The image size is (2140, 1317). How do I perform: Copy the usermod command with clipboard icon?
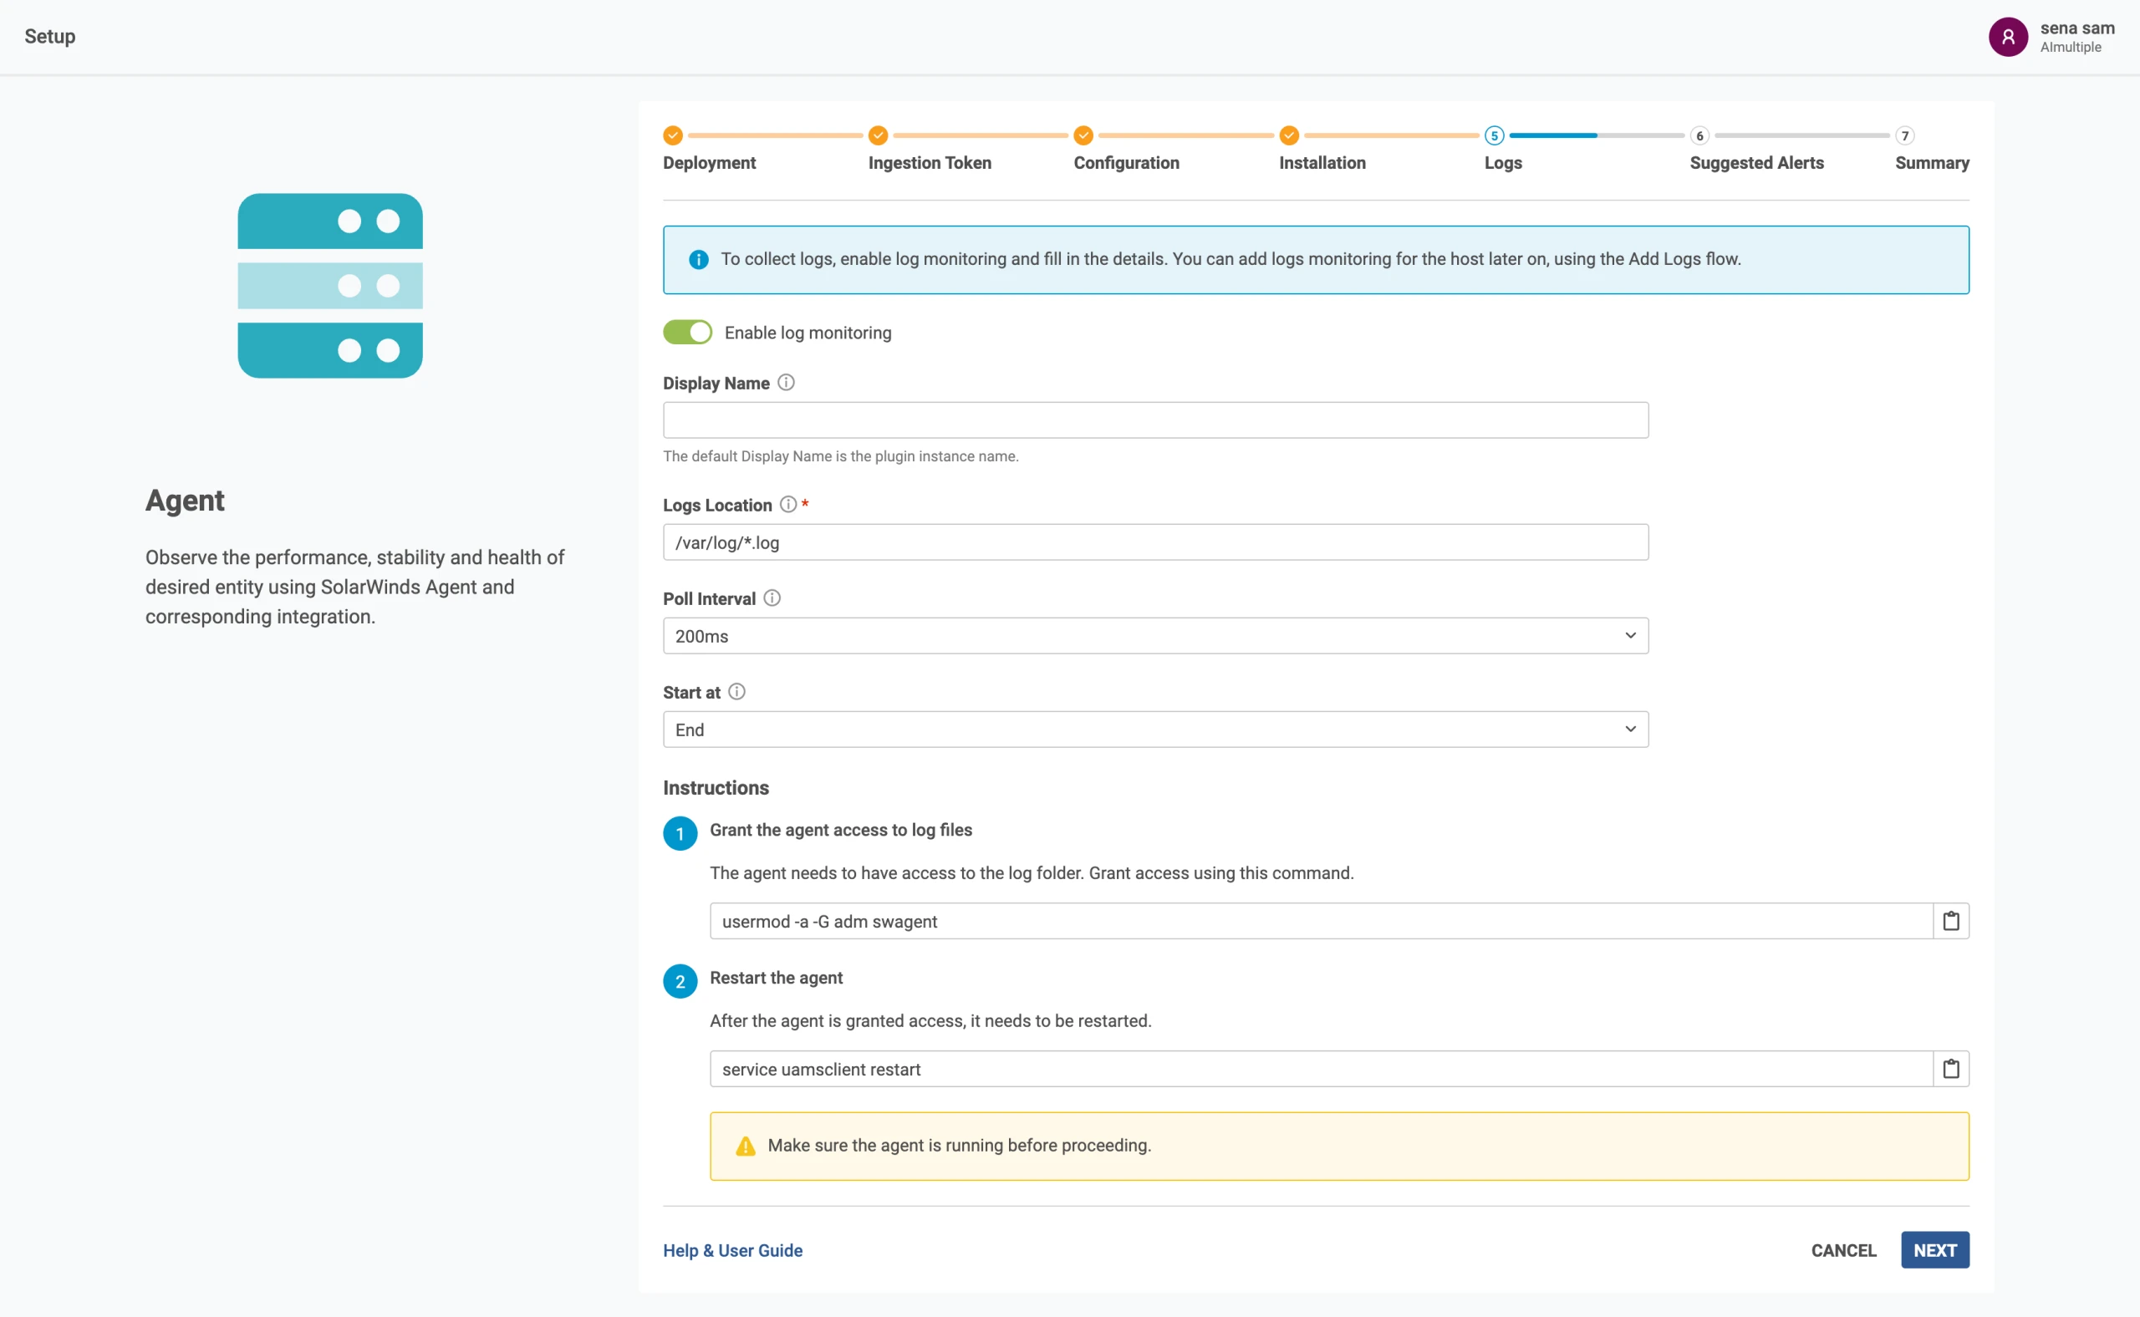[1951, 921]
